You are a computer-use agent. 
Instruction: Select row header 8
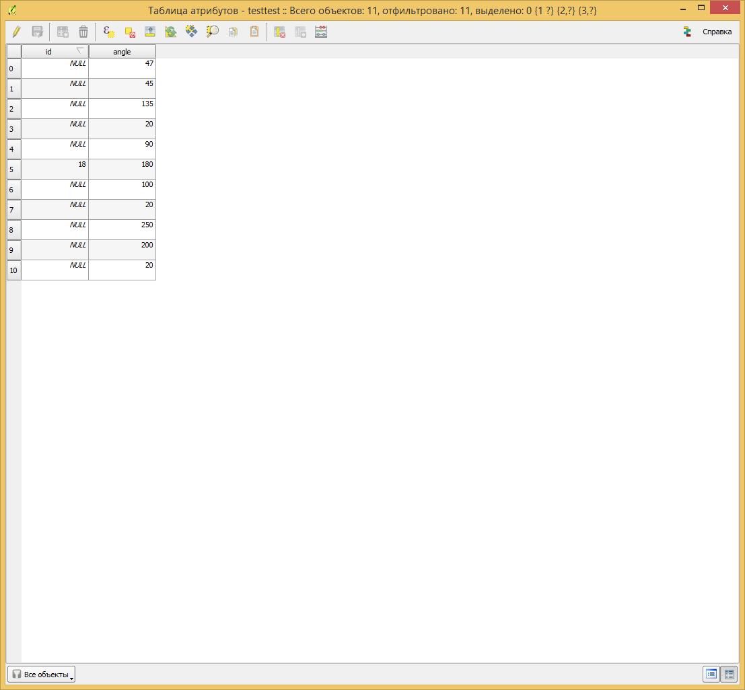[14, 230]
